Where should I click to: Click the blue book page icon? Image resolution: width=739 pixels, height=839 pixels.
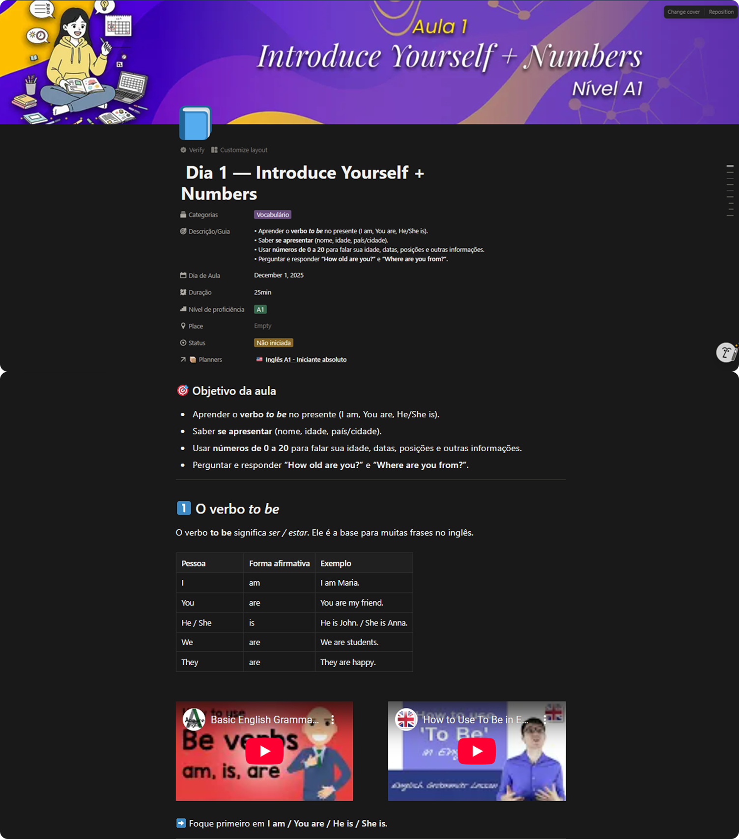tap(195, 123)
